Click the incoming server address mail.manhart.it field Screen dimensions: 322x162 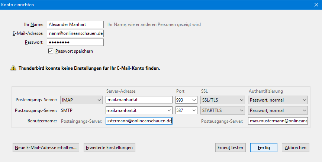[139, 100]
